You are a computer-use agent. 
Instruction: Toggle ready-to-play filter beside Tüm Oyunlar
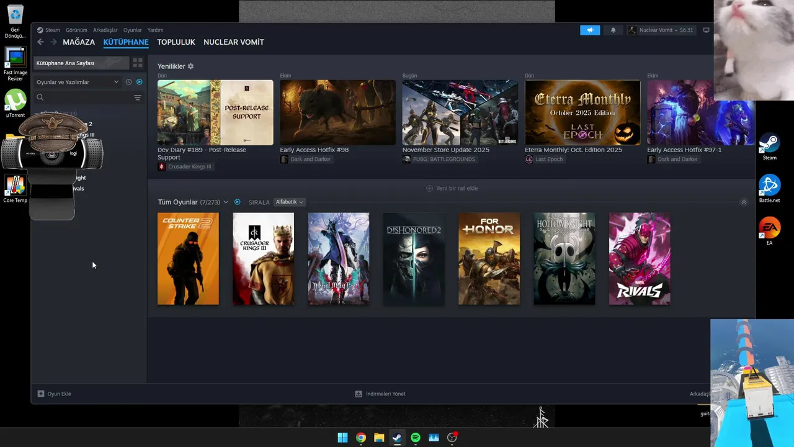[x=237, y=202]
